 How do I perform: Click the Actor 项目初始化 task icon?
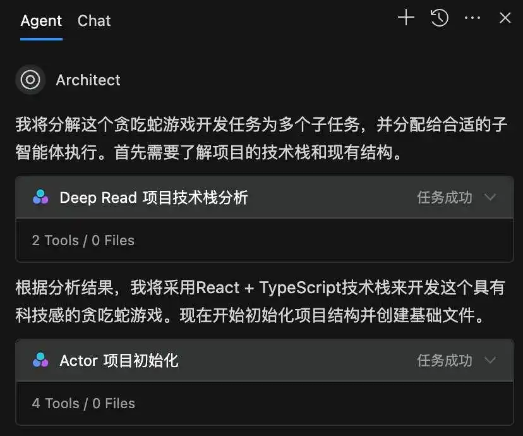click(40, 361)
